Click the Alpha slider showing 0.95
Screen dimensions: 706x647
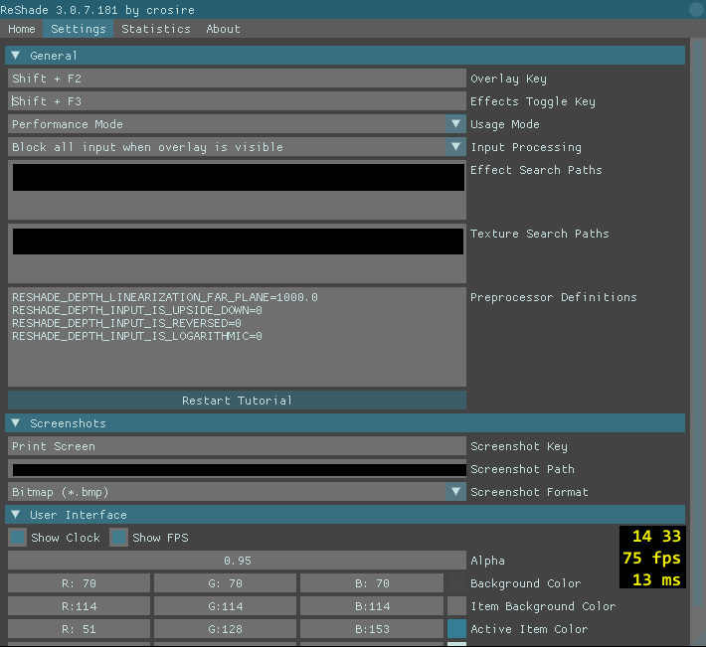[x=237, y=561]
